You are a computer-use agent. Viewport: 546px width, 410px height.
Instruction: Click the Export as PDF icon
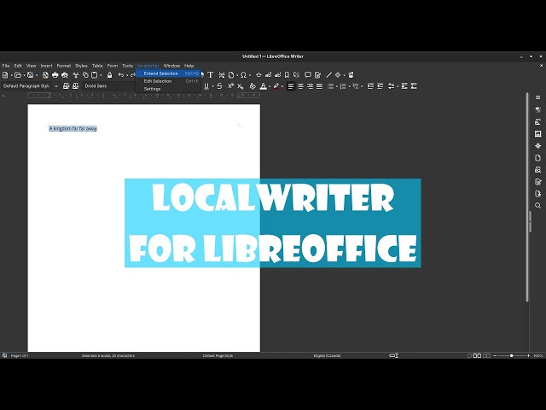[x=45, y=75]
